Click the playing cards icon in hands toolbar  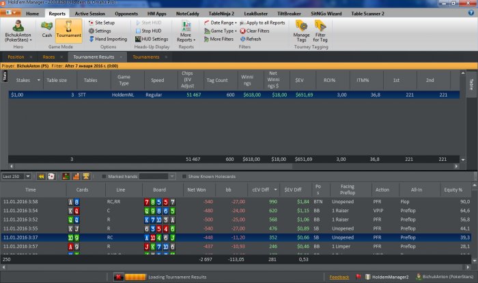(x=51, y=176)
